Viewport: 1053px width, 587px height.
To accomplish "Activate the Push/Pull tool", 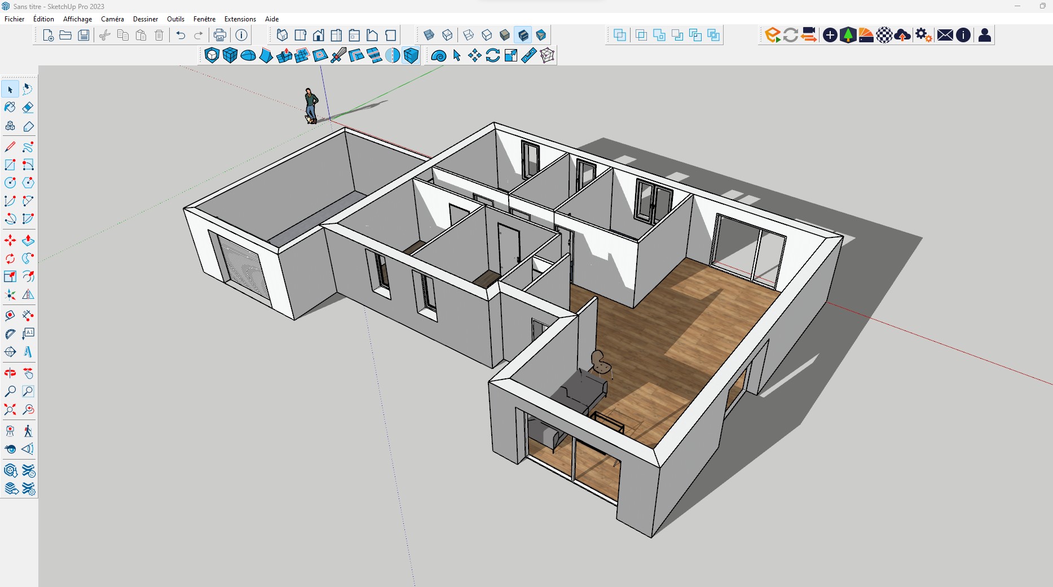I will [x=28, y=241].
